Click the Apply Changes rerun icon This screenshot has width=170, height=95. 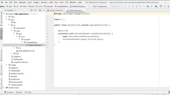[129, 6]
